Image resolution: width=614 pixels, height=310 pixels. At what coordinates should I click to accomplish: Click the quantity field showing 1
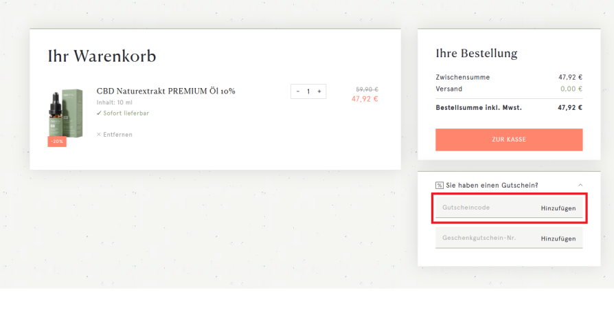(x=308, y=91)
